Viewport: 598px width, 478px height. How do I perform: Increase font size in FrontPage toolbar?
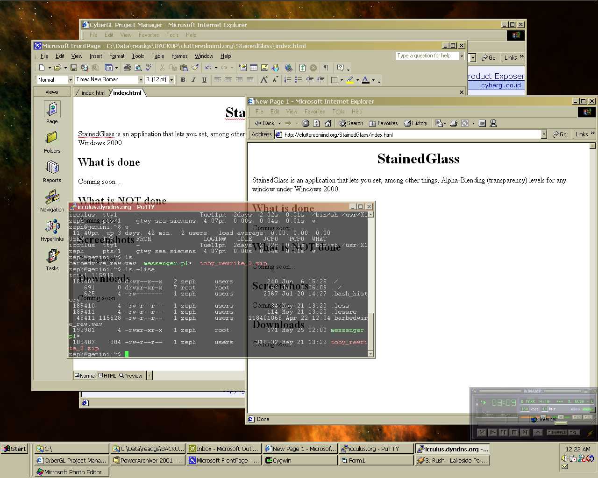(264, 80)
